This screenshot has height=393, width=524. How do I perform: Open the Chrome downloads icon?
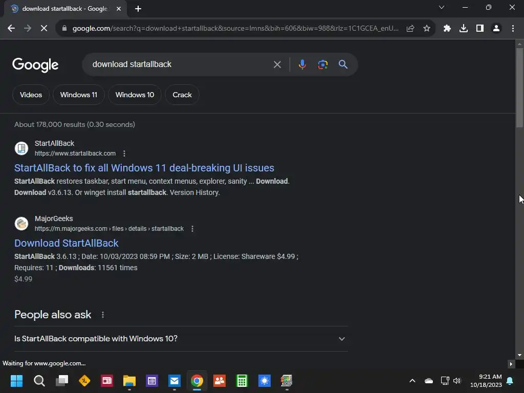pos(464,29)
